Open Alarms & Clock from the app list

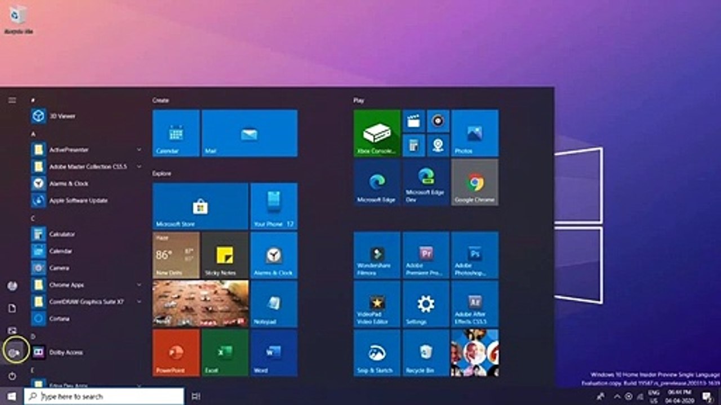[x=87, y=183]
